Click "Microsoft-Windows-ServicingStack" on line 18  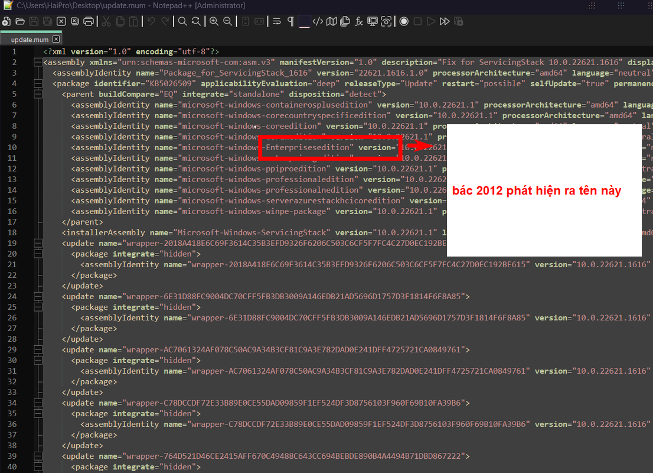[252, 233]
